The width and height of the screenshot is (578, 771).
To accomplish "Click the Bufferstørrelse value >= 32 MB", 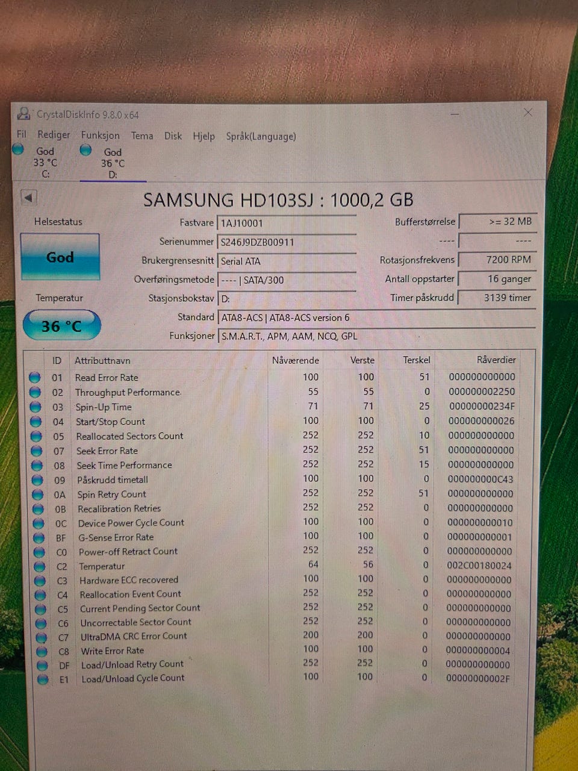I will 497,222.
